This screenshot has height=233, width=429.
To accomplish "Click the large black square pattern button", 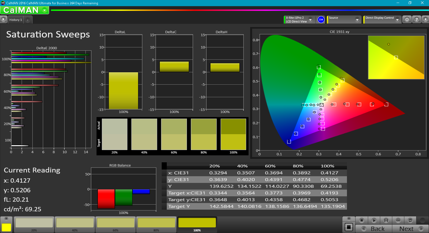I will pos(349,227).
